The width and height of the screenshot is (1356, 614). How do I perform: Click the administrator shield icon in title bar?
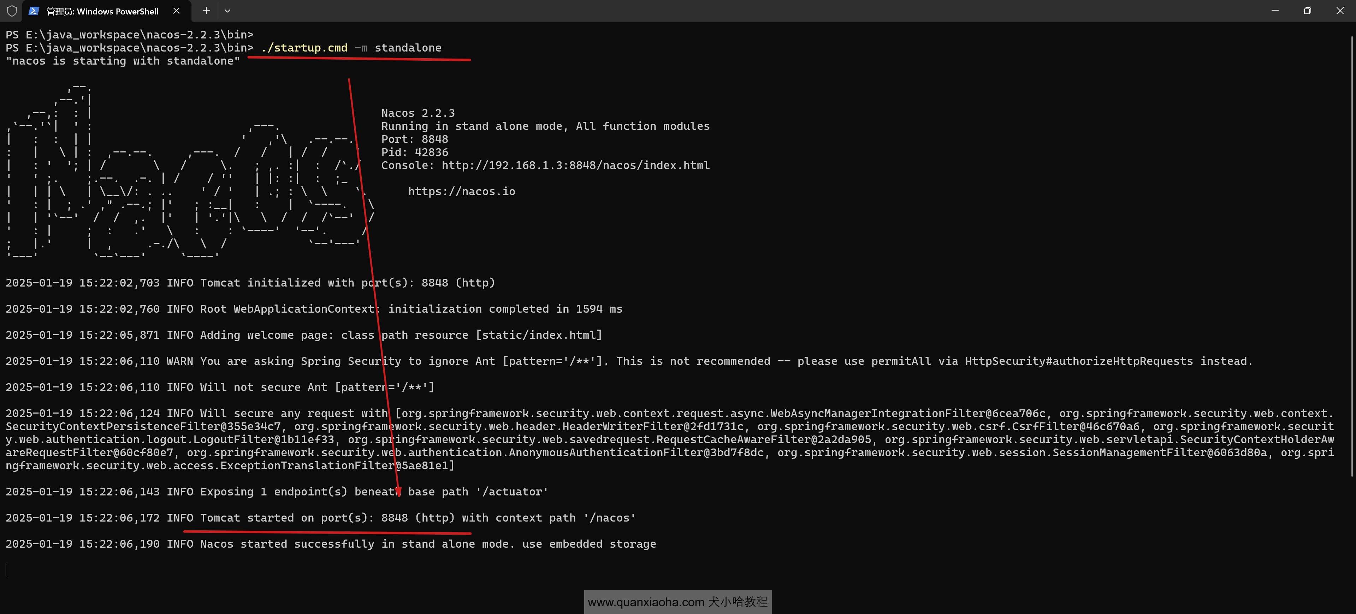pyautogui.click(x=12, y=11)
